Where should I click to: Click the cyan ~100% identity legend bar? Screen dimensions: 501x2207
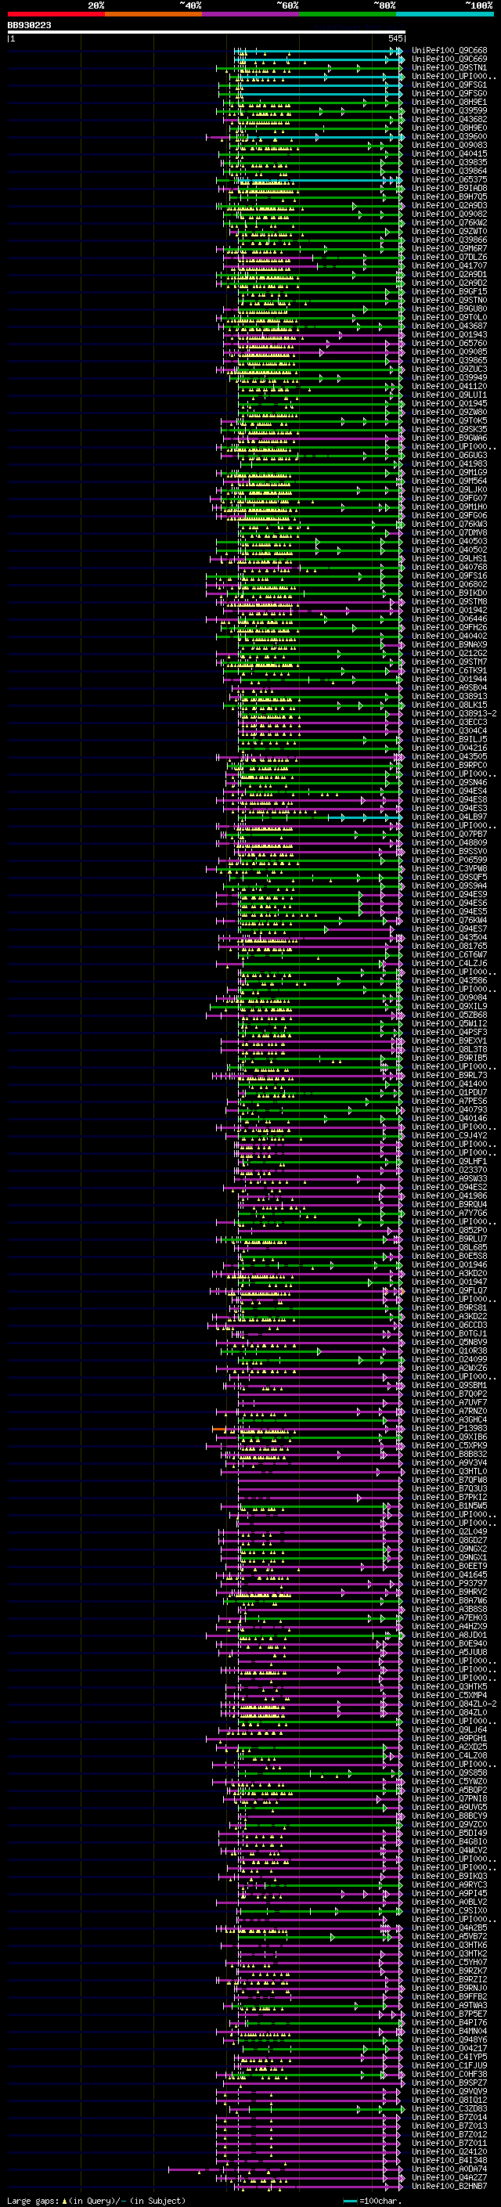pos(445,14)
